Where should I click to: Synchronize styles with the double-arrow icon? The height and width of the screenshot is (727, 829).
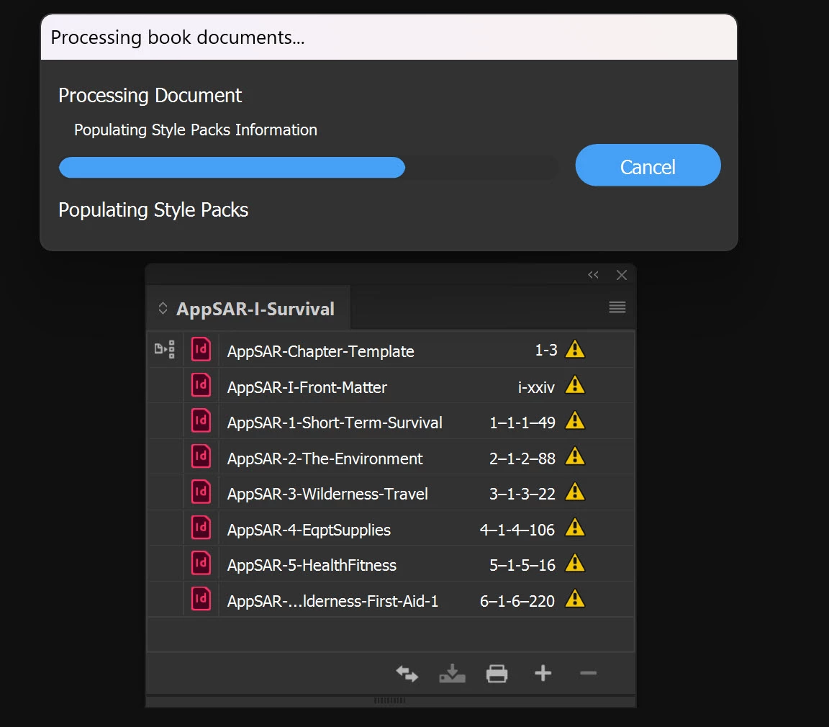click(407, 674)
